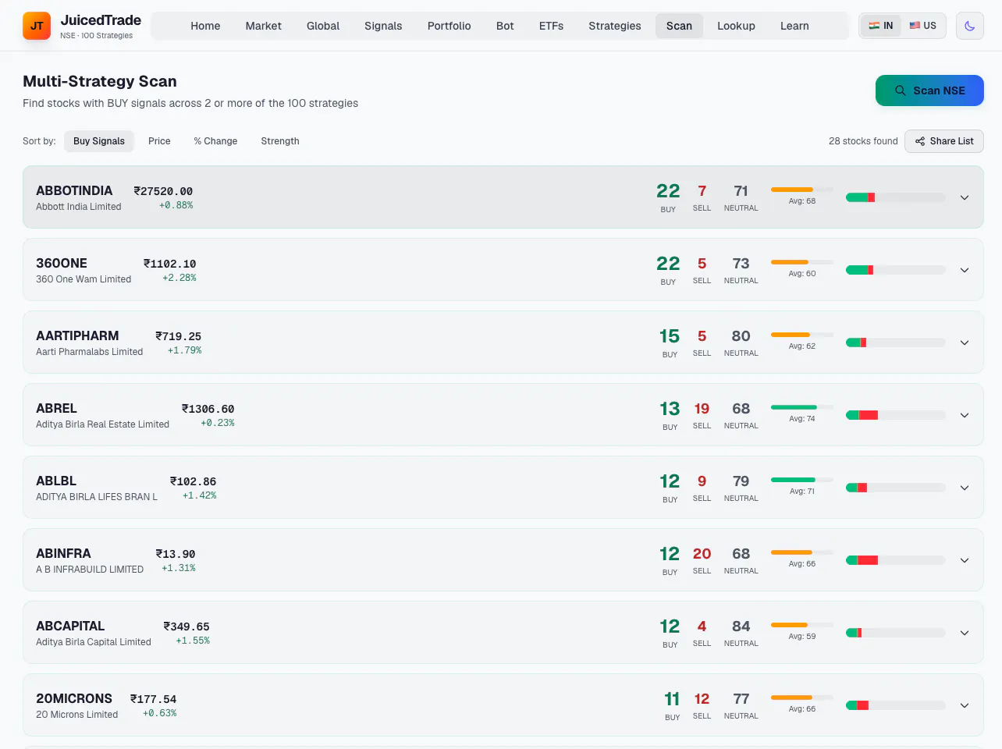
Task: Expand the 360ONE row chevron
Action: click(x=965, y=270)
